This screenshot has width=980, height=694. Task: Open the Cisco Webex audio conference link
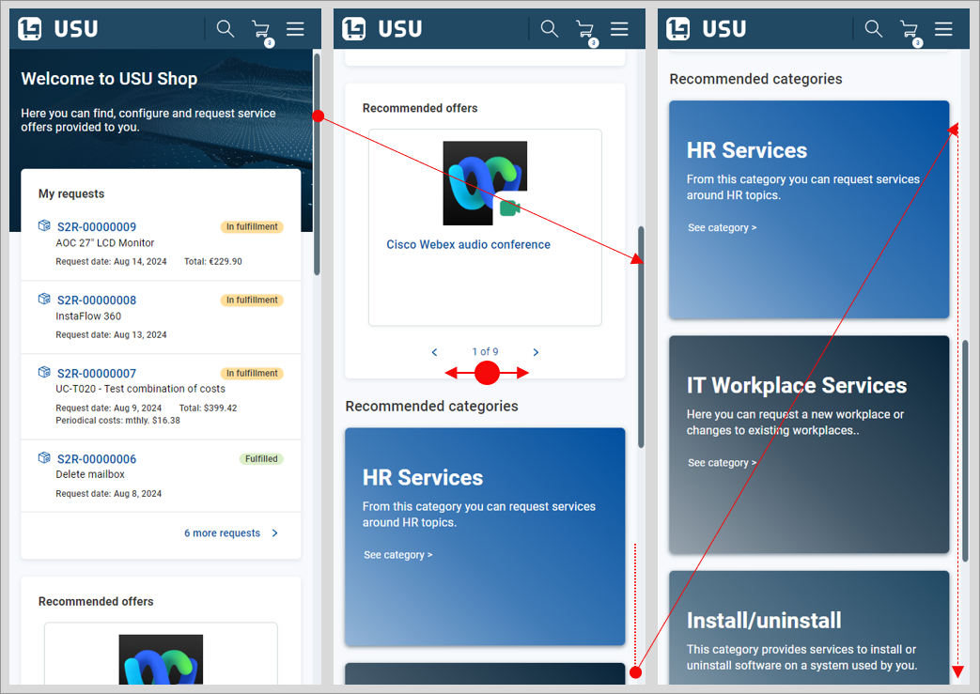468,245
